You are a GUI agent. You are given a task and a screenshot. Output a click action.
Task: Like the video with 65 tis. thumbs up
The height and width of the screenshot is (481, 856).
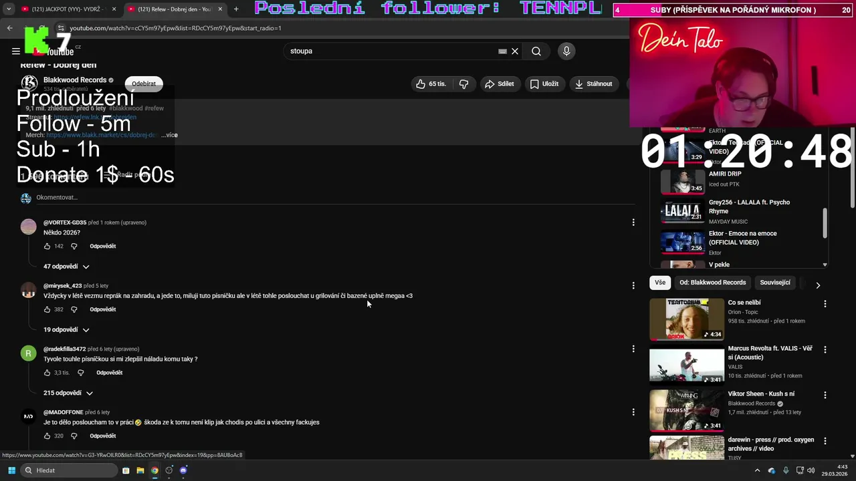click(430, 84)
